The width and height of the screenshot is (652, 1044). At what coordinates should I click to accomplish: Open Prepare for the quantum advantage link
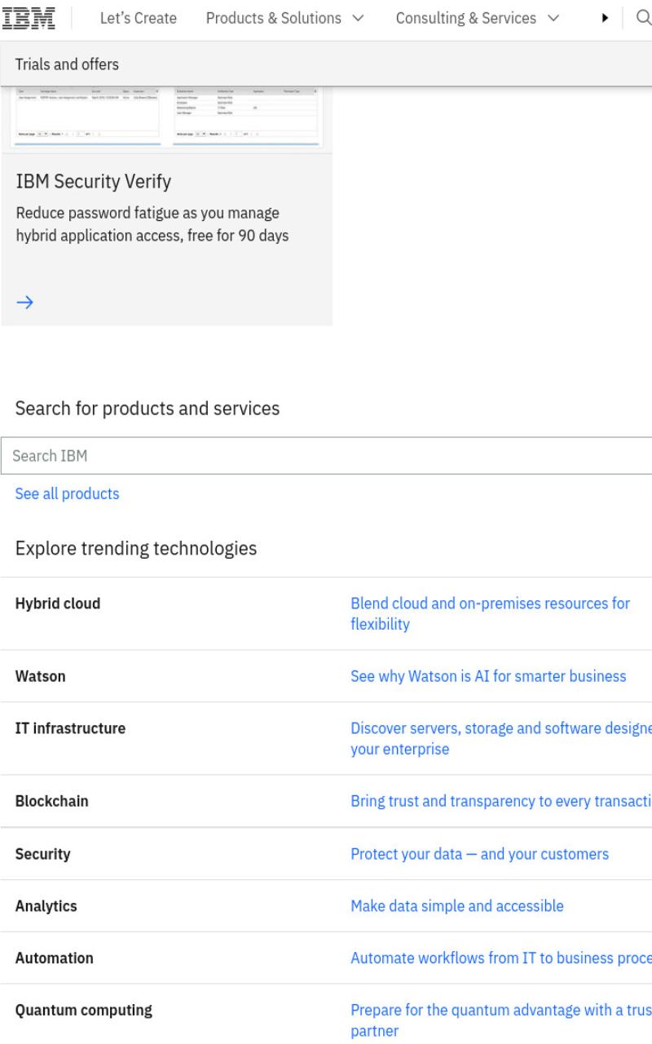(501, 1020)
